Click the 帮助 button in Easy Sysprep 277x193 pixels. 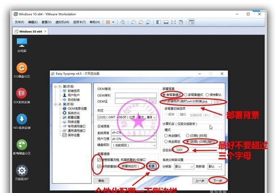(x=101, y=180)
